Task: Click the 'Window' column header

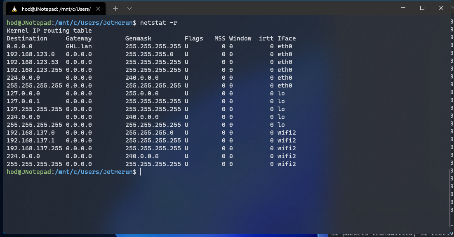Action: coord(240,38)
